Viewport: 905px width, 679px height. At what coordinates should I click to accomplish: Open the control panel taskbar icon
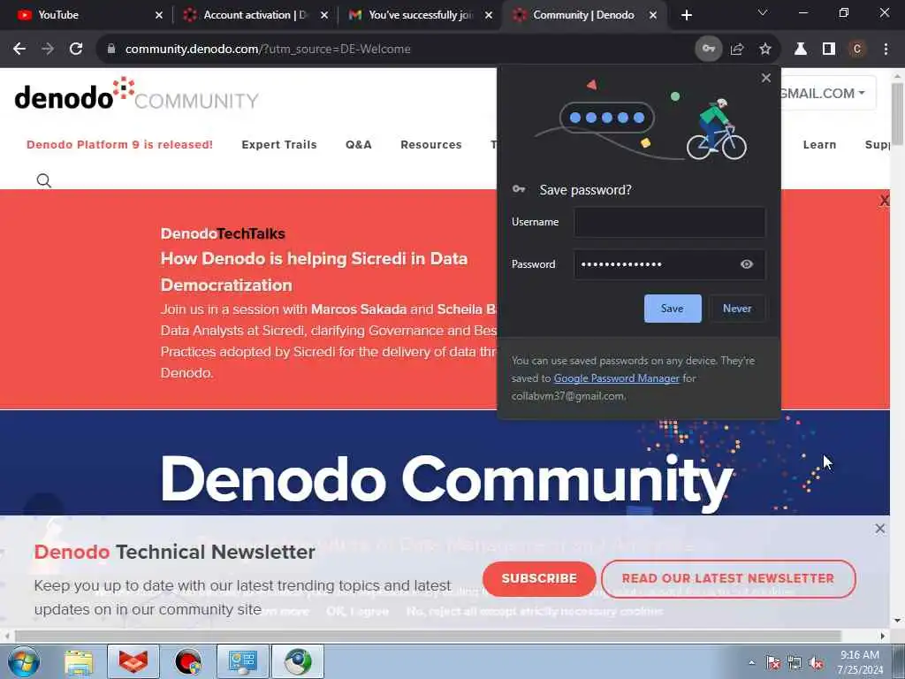coord(243,661)
